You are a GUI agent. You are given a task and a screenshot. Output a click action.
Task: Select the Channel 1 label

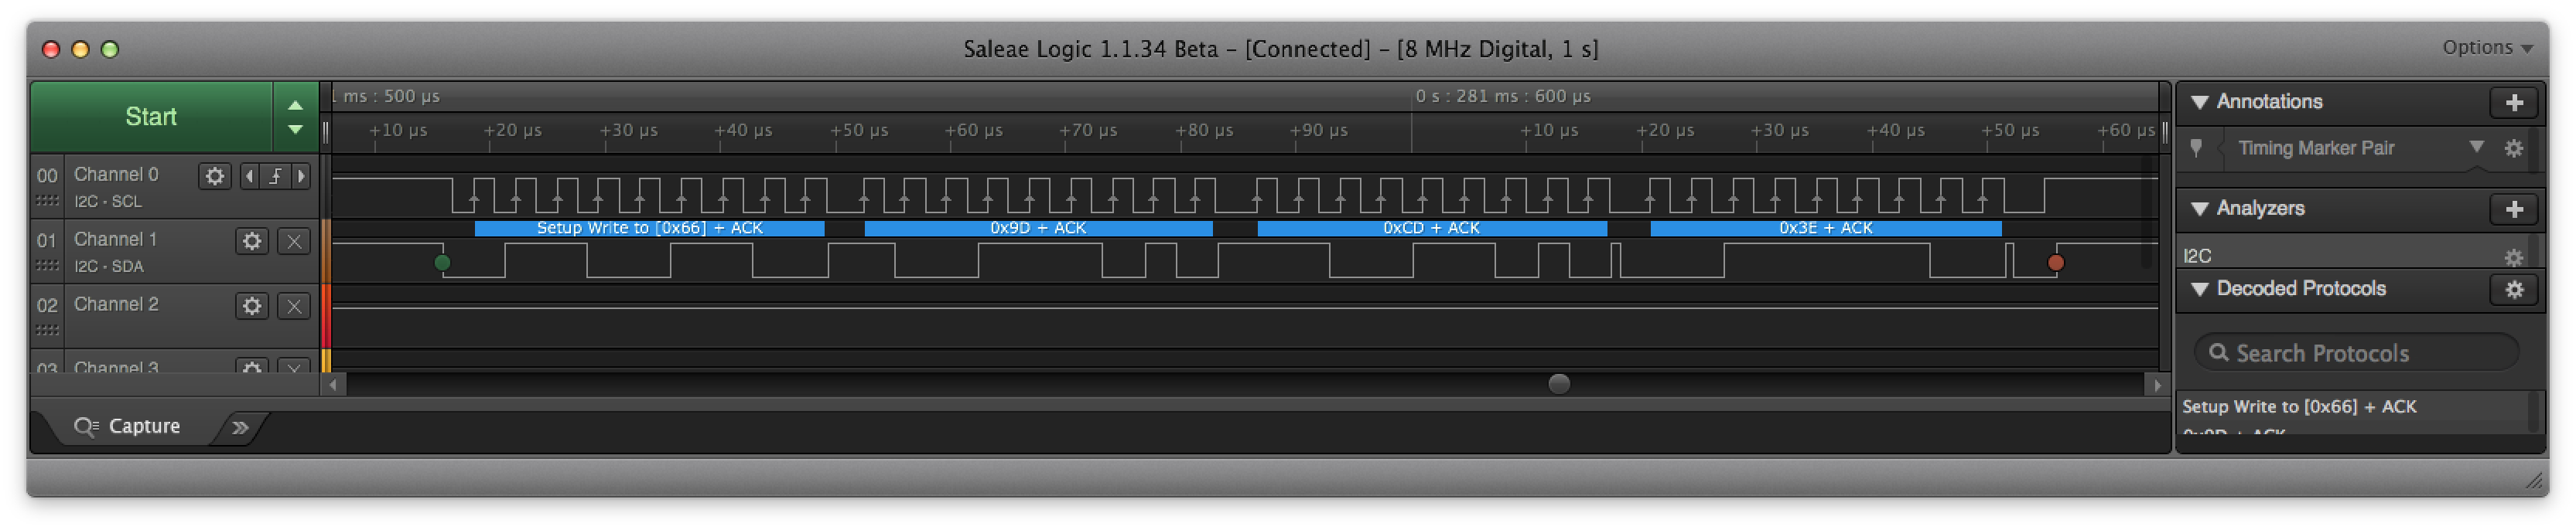click(x=116, y=240)
